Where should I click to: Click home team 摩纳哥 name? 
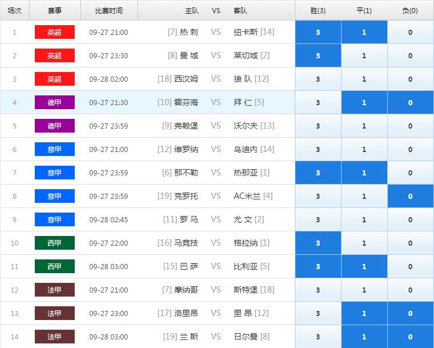point(186,290)
